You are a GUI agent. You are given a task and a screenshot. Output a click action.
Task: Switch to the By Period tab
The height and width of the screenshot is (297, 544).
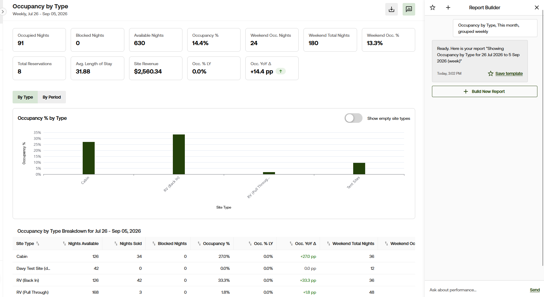[52, 97]
